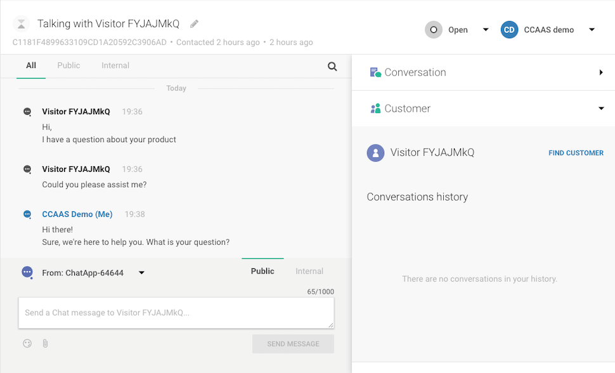Click the chat channel icon beside From
615x373 pixels.
[x=27, y=272]
